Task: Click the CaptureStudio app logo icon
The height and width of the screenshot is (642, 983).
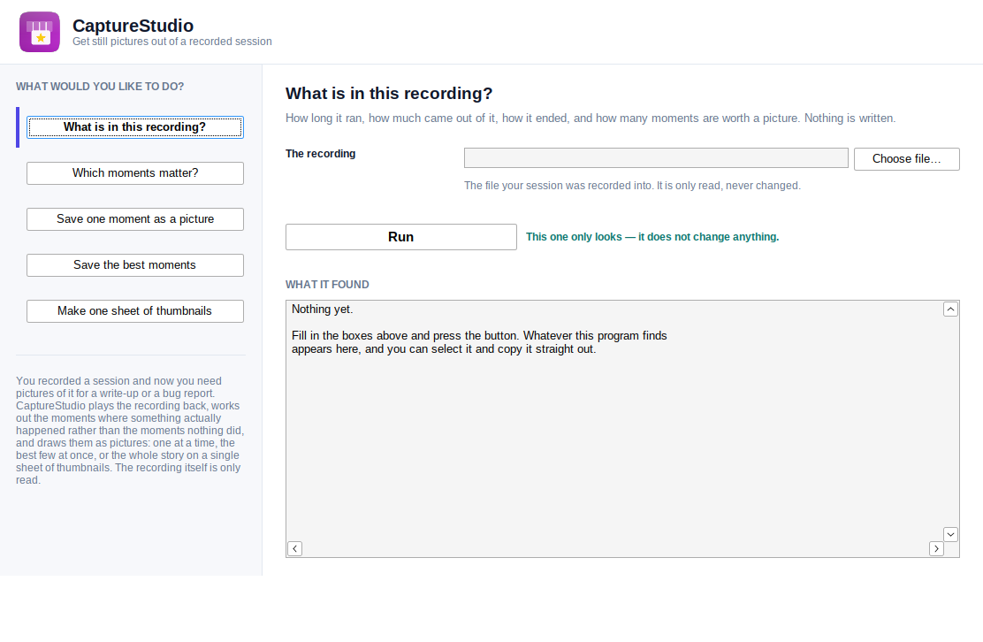Action: [40, 32]
